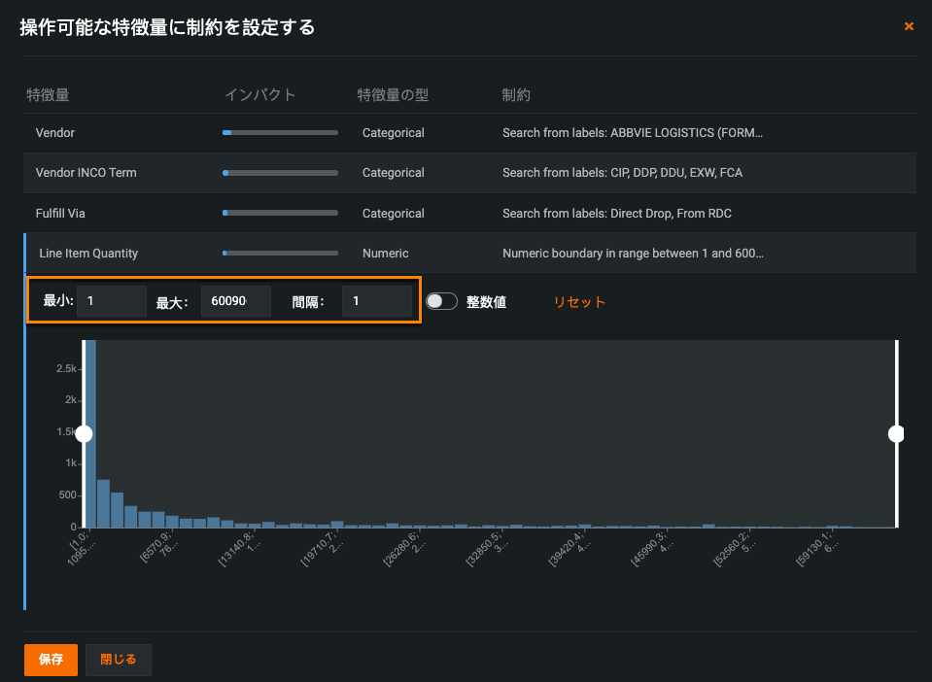Expand the Vendor INCO Term row
The height and width of the screenshot is (682, 932).
[x=86, y=173]
